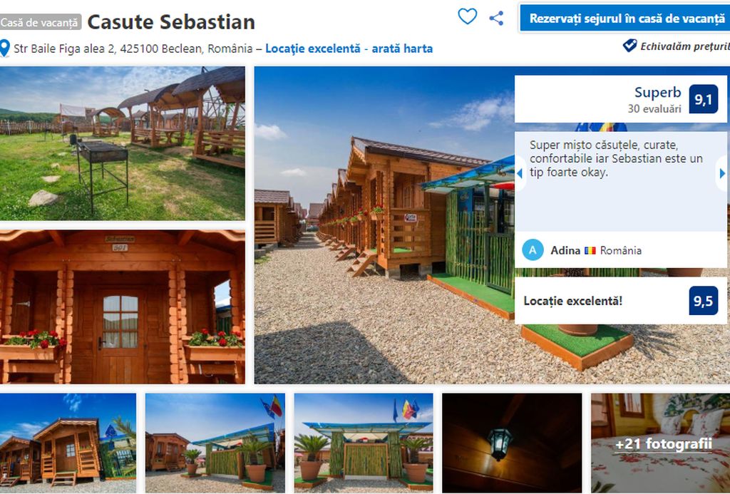The image size is (730, 494).
Task: Open the 30 evaluări reviews link
Action: [654, 108]
